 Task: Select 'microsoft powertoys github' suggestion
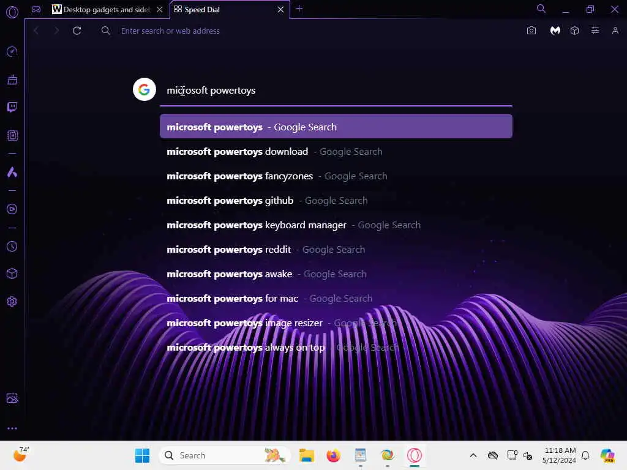click(336, 200)
